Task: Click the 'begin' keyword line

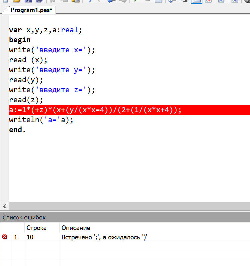Action: [20, 40]
